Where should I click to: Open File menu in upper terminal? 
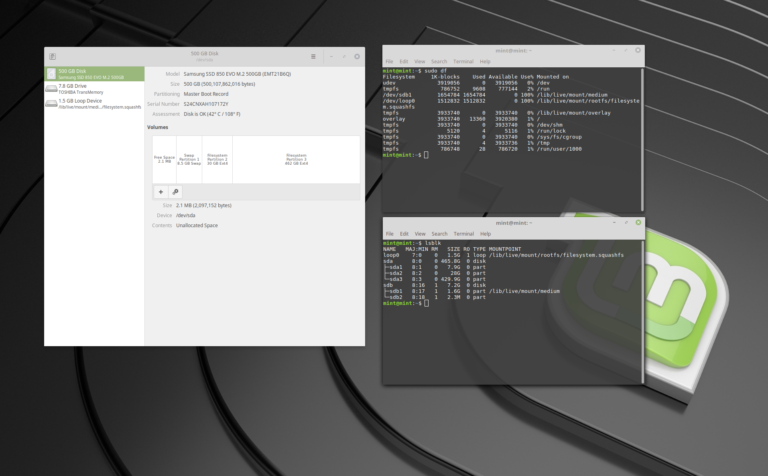coord(389,62)
